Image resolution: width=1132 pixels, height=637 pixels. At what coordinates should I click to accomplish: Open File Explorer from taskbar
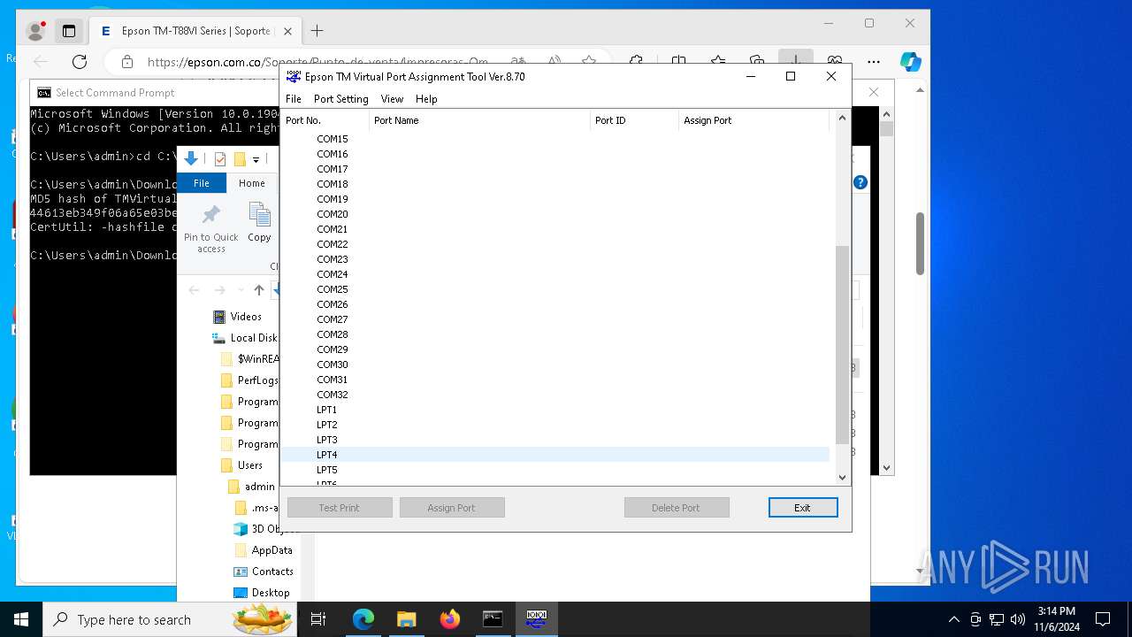pos(406,619)
